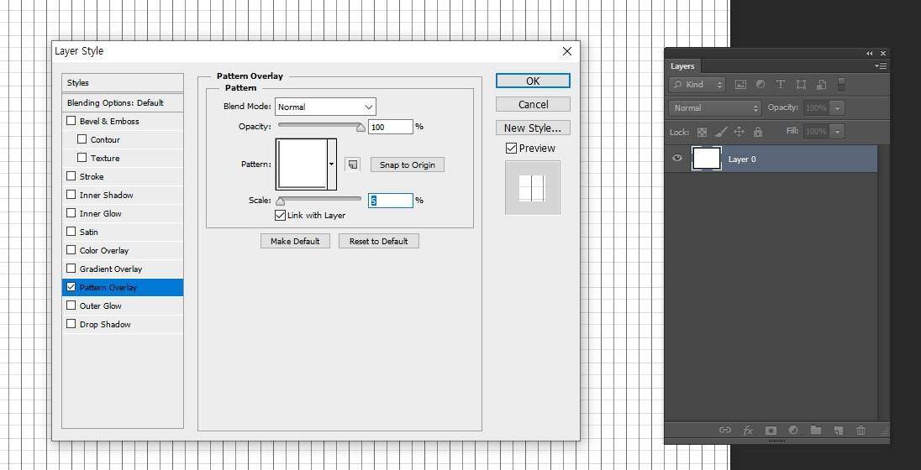Screen dimensions: 921x470
Task: Click the OK button
Action: click(x=533, y=81)
